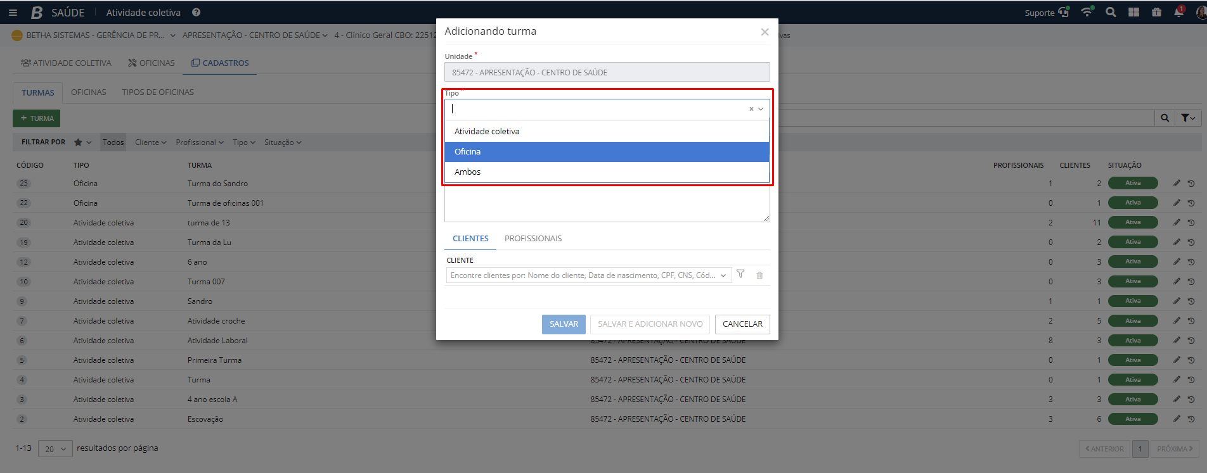The image size is (1207, 473).
Task: View history of Turma 007
Action: point(1191,281)
